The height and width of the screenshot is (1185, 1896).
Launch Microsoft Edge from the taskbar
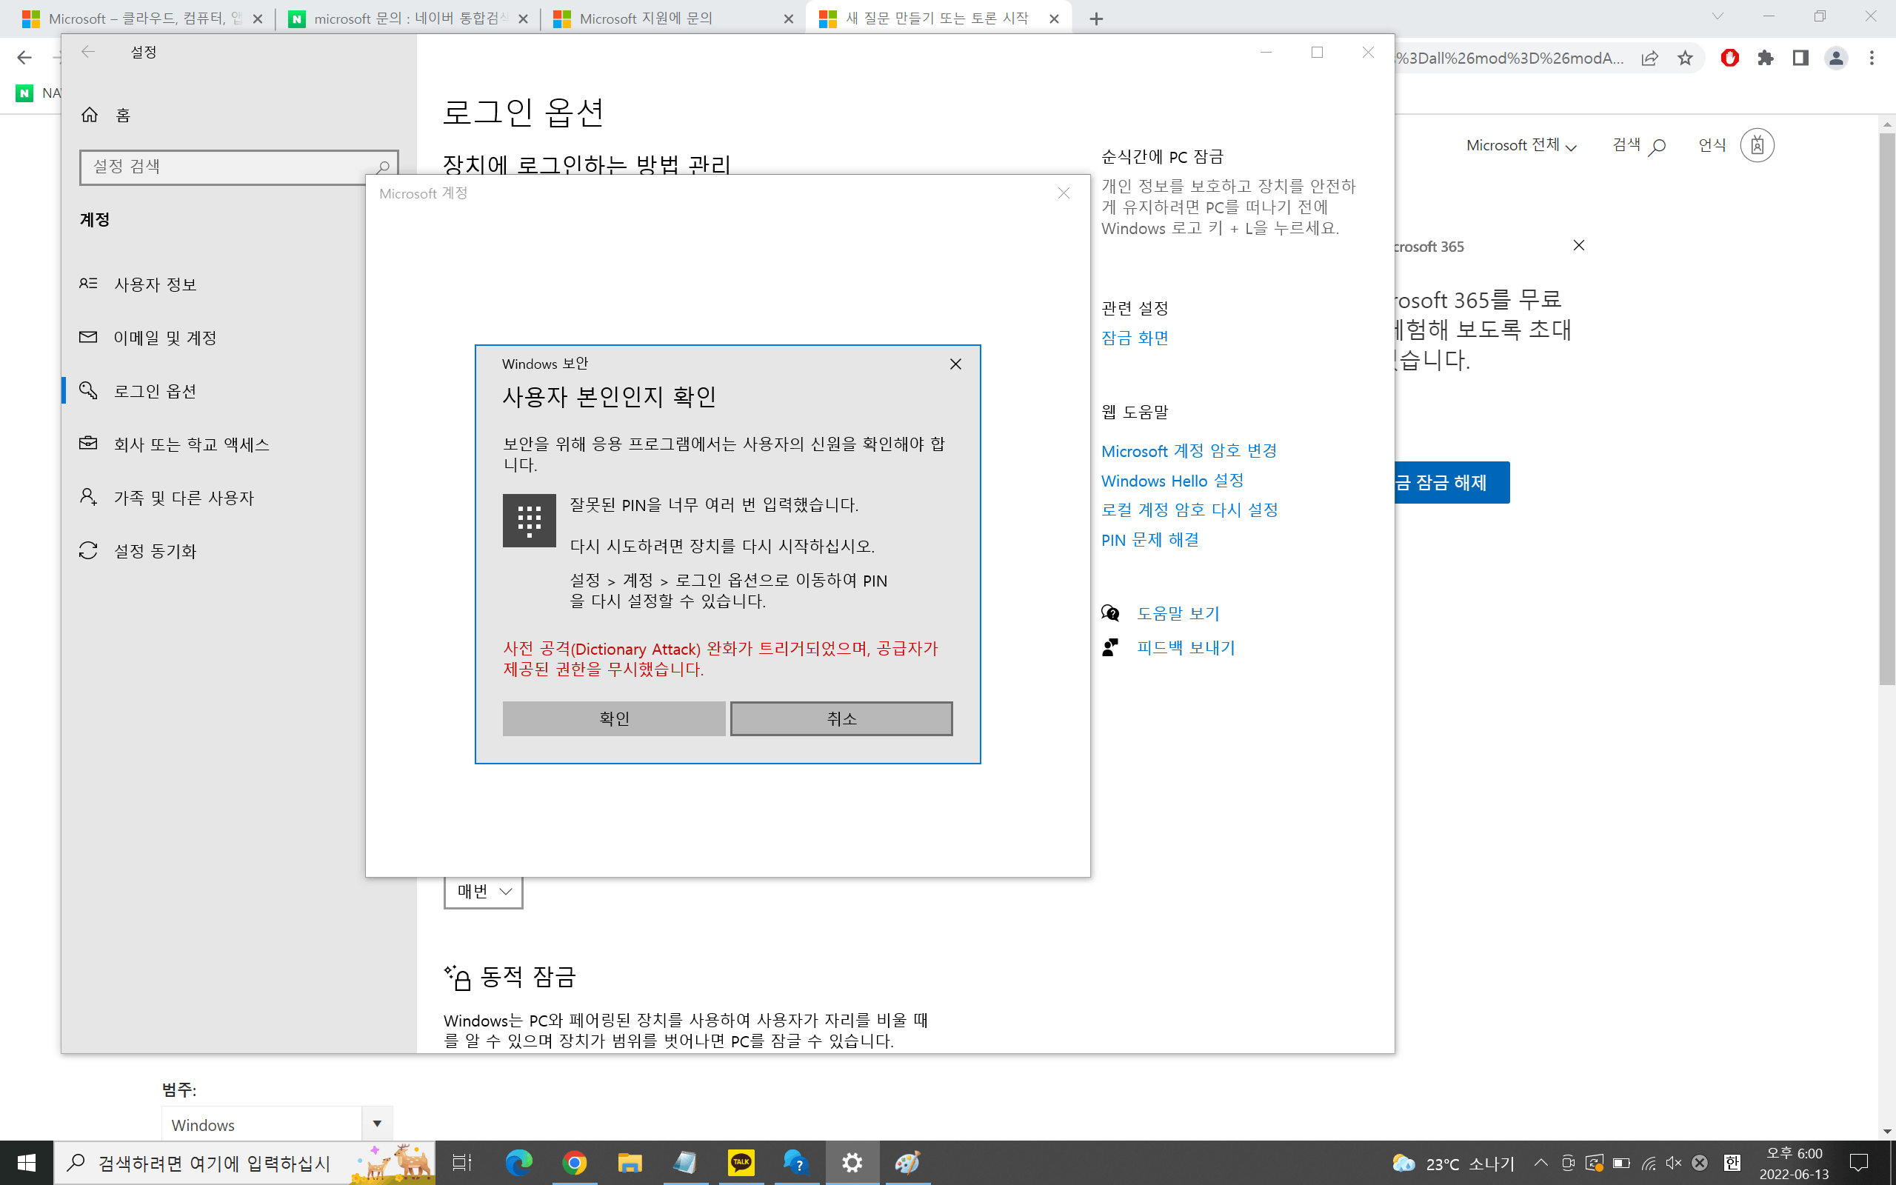click(x=519, y=1163)
